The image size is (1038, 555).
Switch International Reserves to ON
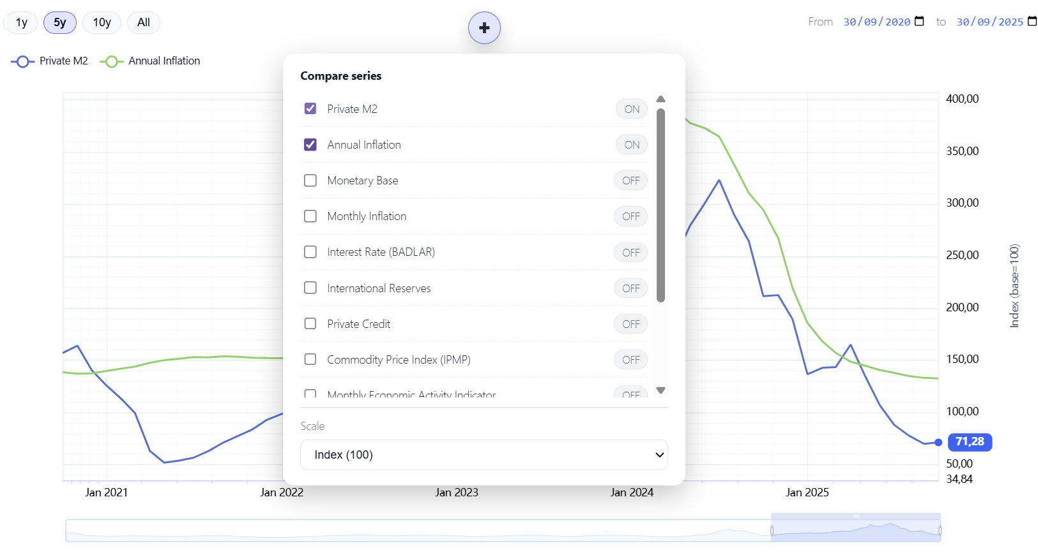630,288
